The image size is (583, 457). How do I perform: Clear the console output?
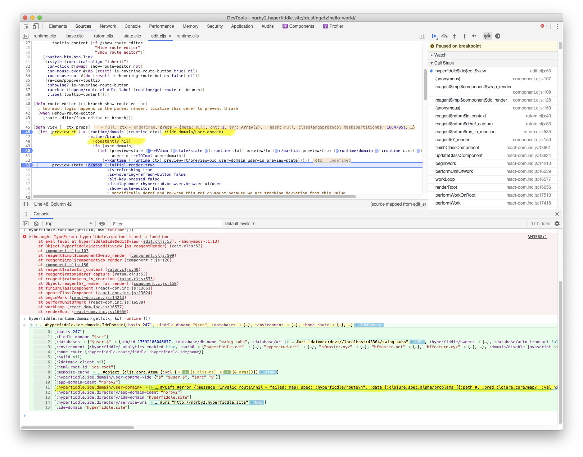(x=36, y=224)
